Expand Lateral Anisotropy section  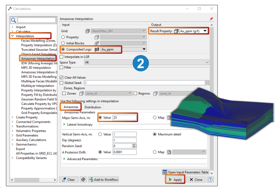click(64, 124)
